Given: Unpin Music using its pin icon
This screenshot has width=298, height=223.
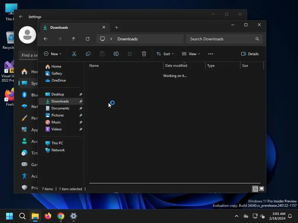Looking at the screenshot, I should pos(81,122).
